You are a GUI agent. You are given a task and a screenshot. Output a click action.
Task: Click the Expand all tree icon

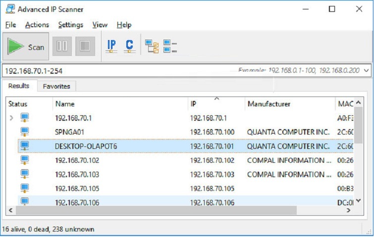pyautogui.click(x=152, y=47)
